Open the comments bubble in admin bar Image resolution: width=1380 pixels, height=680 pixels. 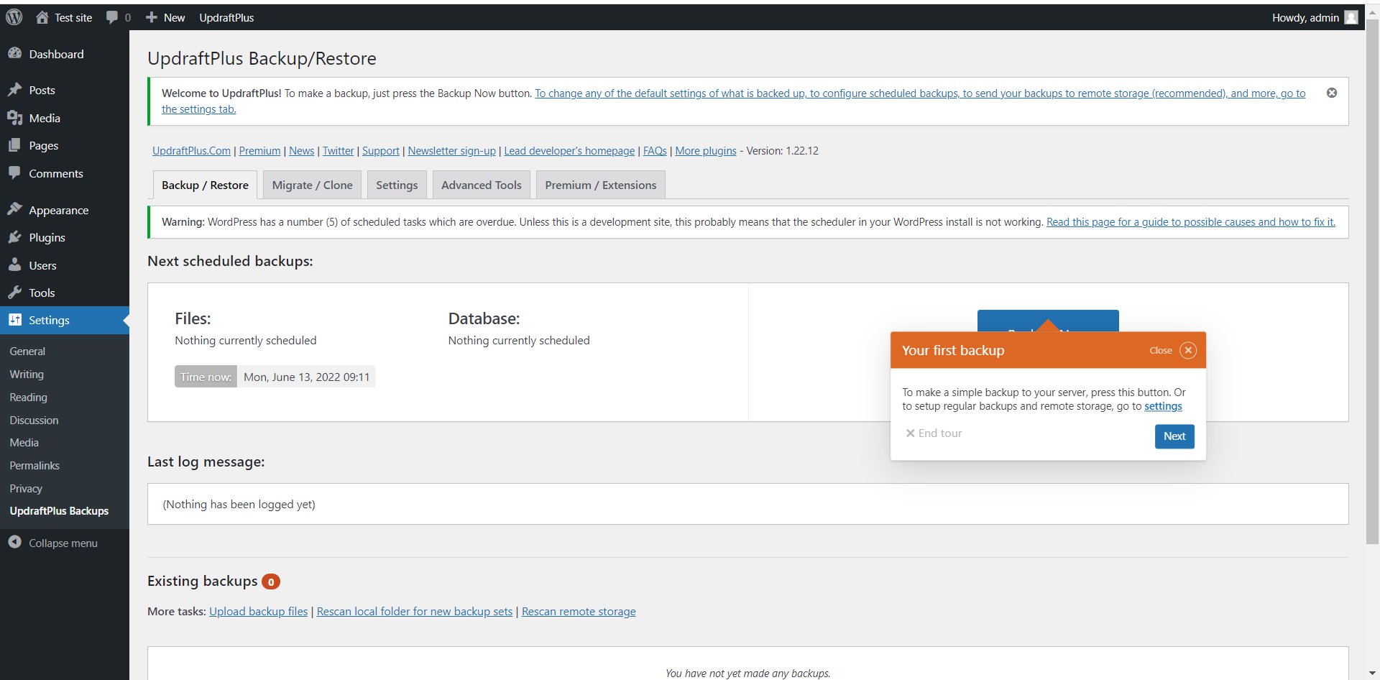112,17
